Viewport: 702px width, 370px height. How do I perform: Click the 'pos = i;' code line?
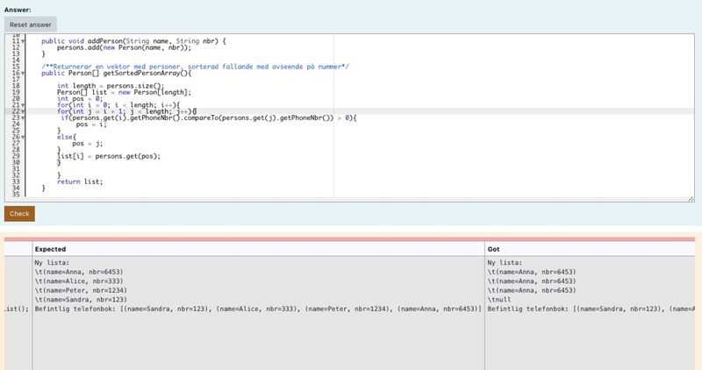pos(90,125)
